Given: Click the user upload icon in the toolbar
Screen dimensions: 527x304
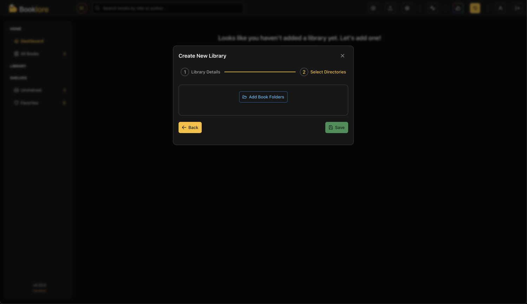Looking at the screenshot, I should [390, 8].
